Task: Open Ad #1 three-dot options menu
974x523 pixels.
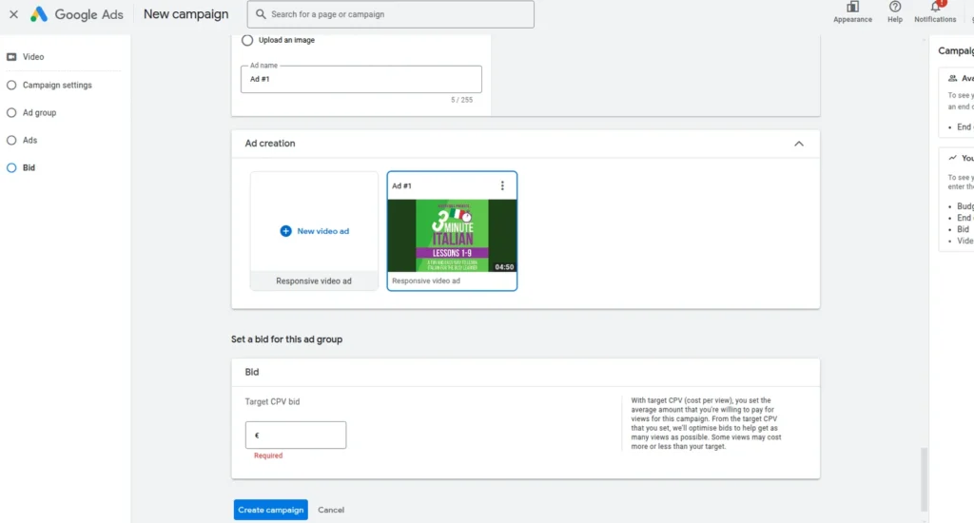Action: (x=503, y=185)
